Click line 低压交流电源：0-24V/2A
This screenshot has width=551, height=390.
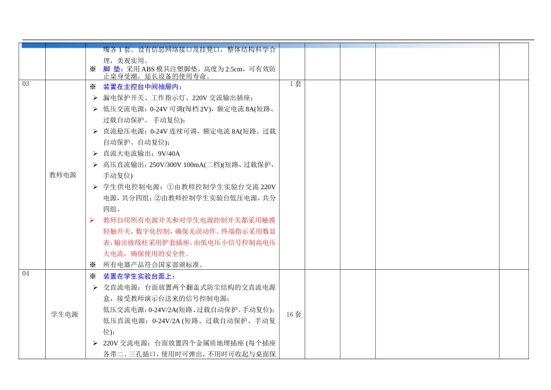click(189, 309)
